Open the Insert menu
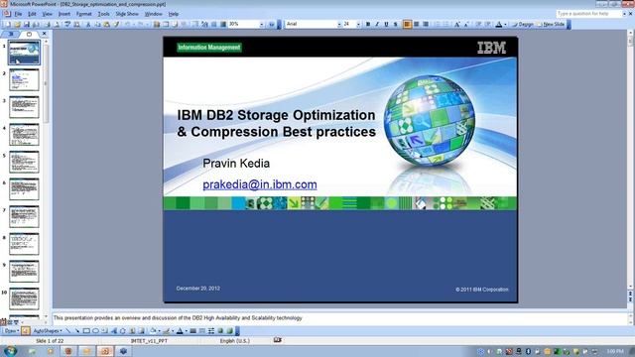 click(64, 14)
